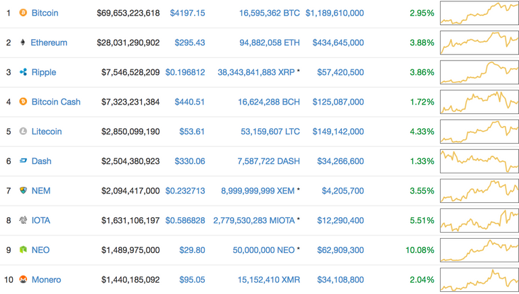519x294 pixels.
Task: Open the Bitcoin name link
Action: click(x=45, y=13)
